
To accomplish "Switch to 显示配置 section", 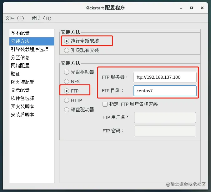I will (32, 90).
